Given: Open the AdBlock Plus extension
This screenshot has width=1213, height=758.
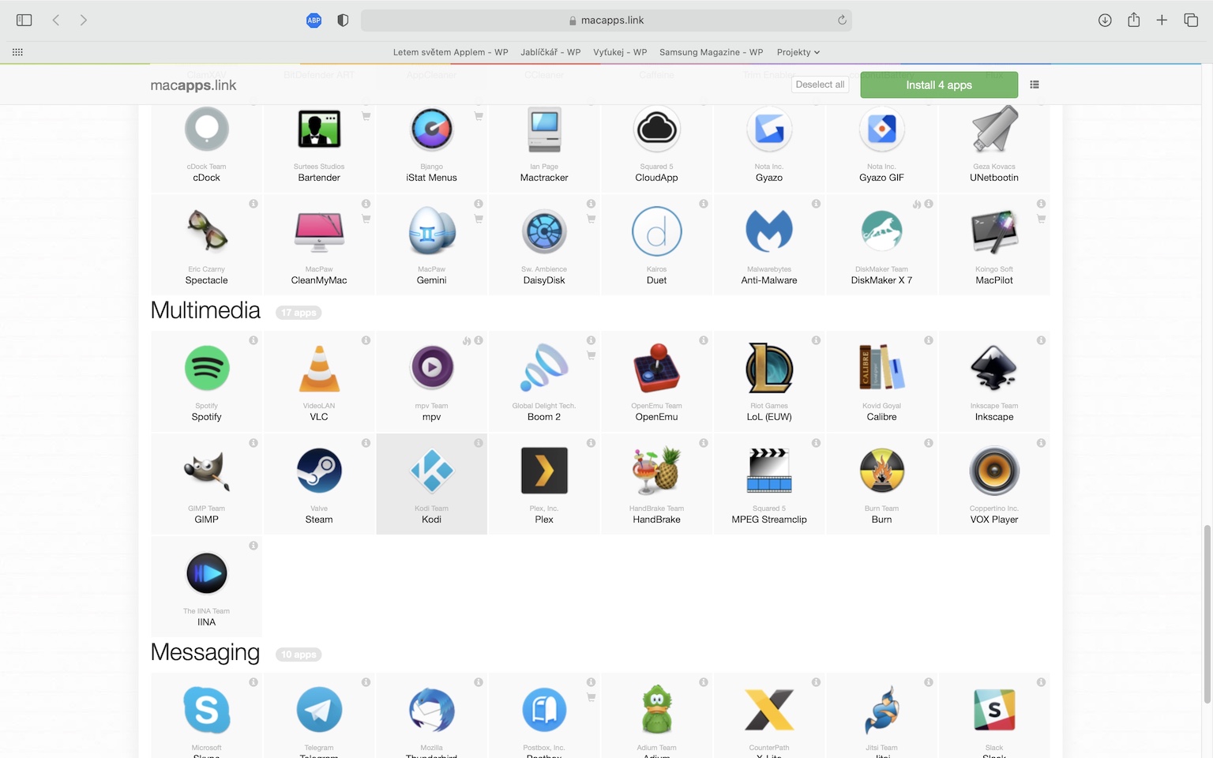Looking at the screenshot, I should pos(314,21).
